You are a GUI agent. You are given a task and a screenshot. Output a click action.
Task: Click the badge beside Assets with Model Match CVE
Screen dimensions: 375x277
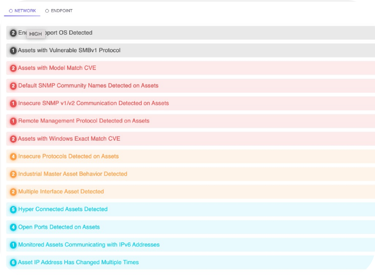pyautogui.click(x=13, y=68)
